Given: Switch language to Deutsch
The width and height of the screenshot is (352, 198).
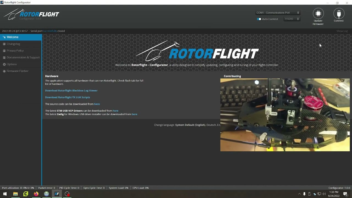Looking at the screenshot, I should pos(211,125).
